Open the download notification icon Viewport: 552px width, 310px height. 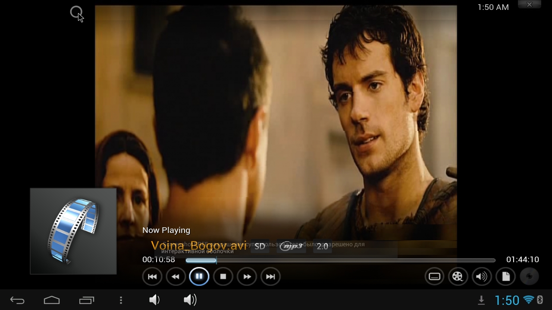[481, 301]
